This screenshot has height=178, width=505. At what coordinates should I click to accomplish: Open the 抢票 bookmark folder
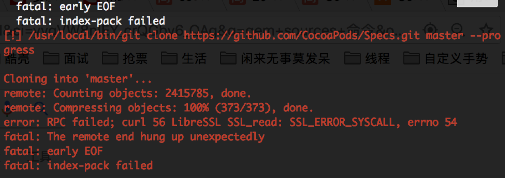click(124, 59)
